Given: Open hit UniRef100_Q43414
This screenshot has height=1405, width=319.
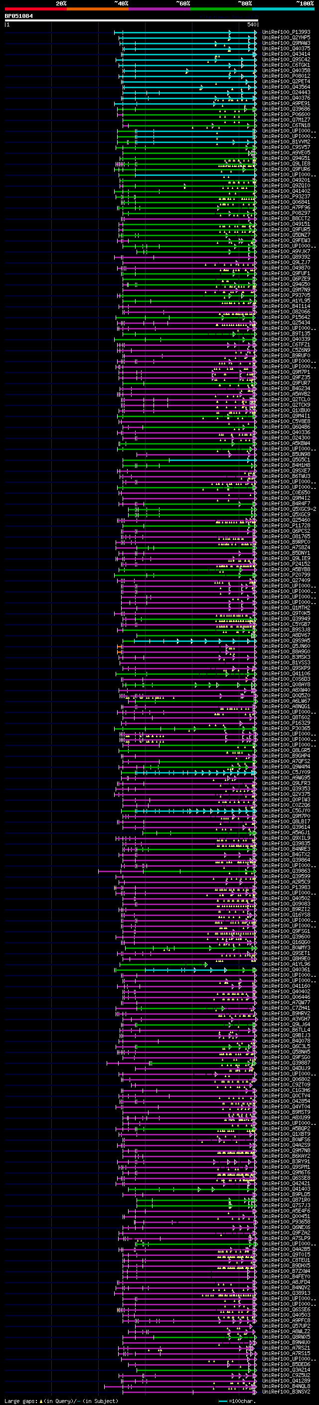Looking at the screenshot, I should (x=286, y=54).
